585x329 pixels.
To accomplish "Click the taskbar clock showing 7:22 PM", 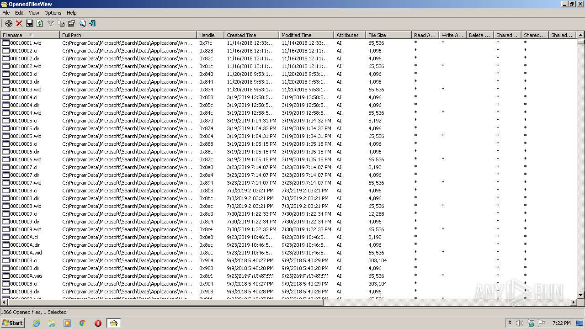I will point(561,323).
